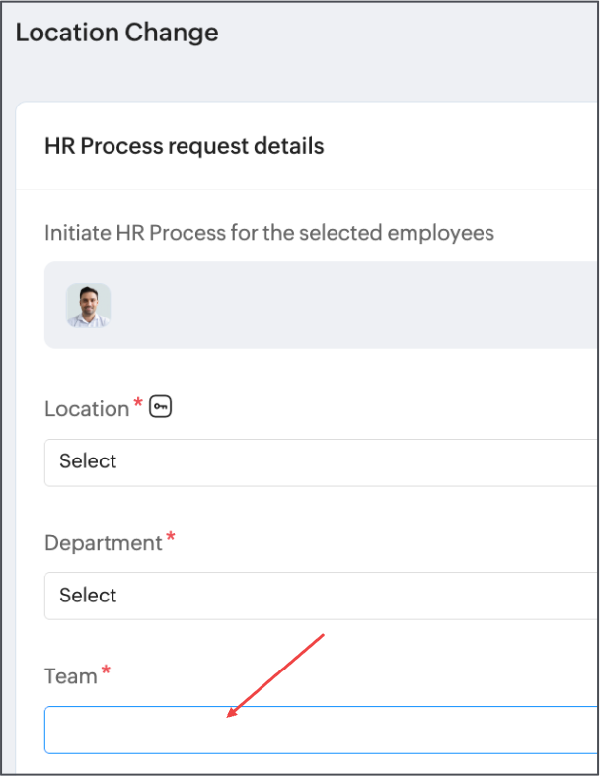Viewport: 600px width, 776px height.
Task: Select the employee's profile photo
Action: (x=88, y=306)
